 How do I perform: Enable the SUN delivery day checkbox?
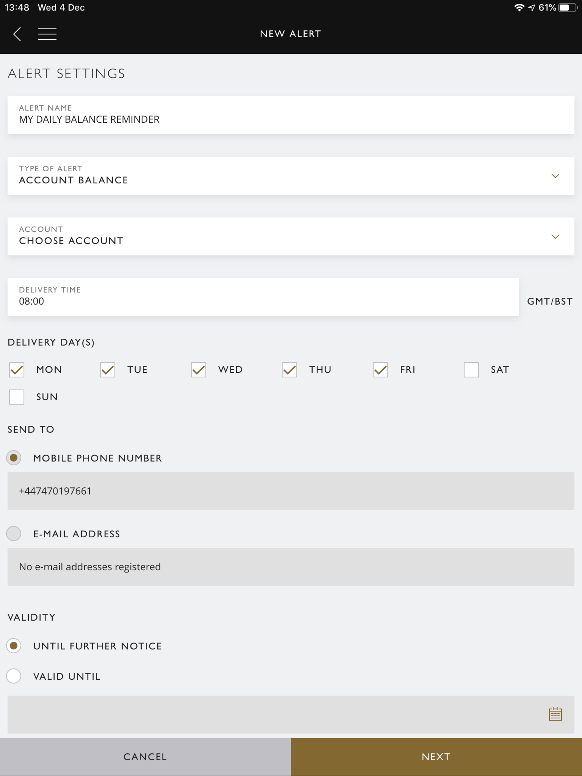tap(16, 397)
